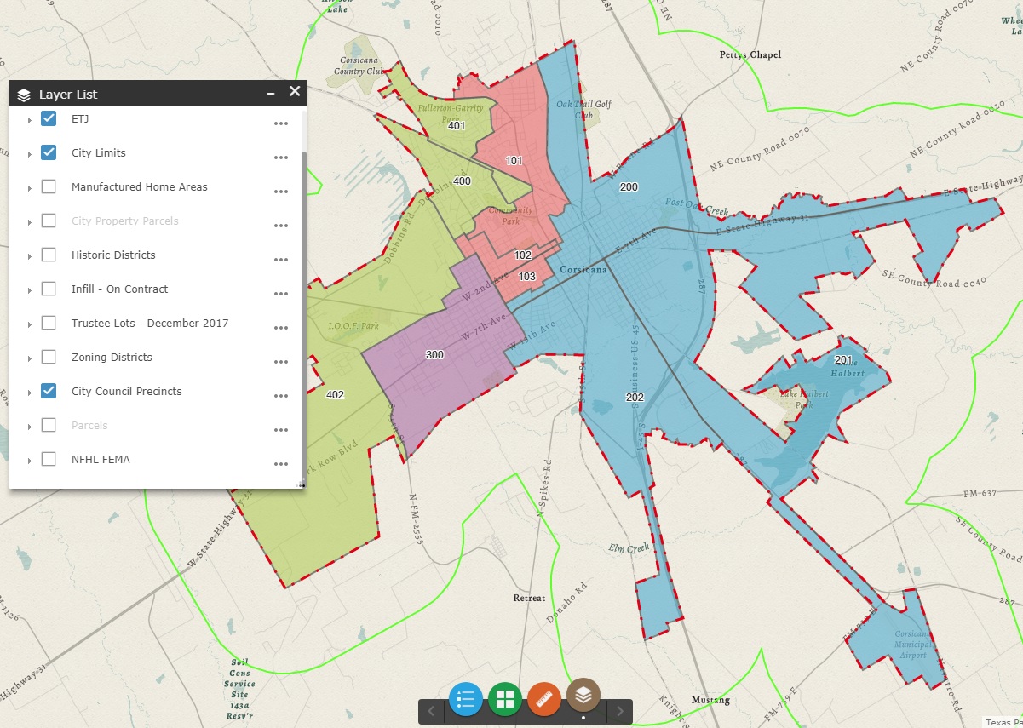Disable the City Council Precincts layer
1023x728 pixels.
(49, 391)
